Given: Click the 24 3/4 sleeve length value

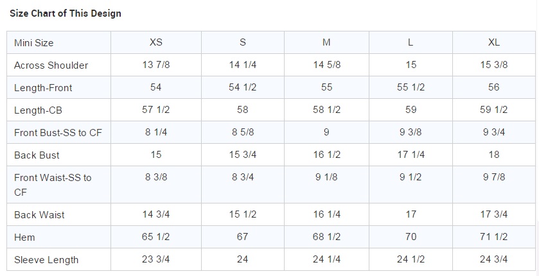Looking at the screenshot, I should click(493, 259).
